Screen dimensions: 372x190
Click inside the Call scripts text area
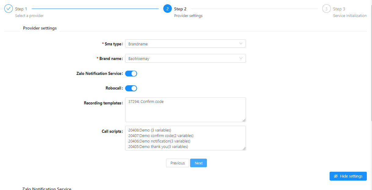click(x=185, y=138)
